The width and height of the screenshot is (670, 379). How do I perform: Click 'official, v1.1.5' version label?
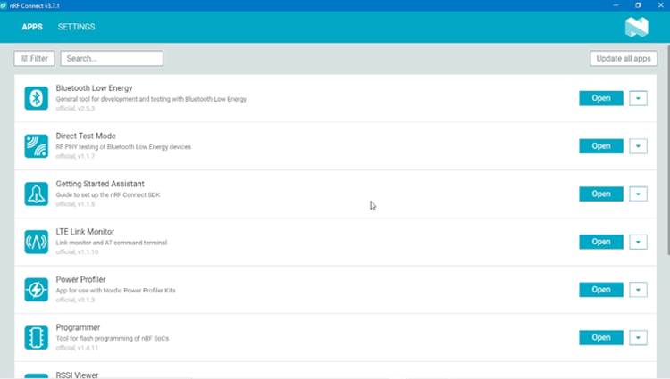(75, 204)
